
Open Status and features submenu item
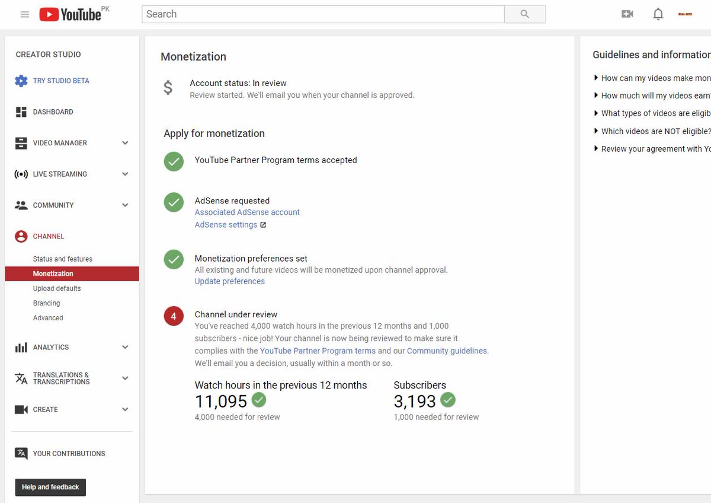63,259
